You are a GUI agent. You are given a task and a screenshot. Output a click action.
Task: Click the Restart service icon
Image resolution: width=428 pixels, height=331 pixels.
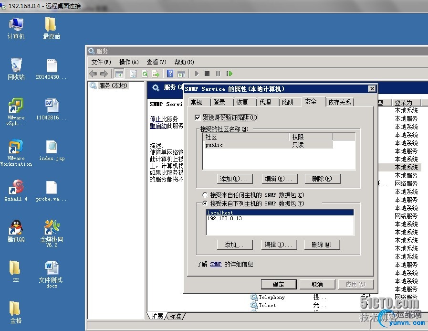coord(230,74)
